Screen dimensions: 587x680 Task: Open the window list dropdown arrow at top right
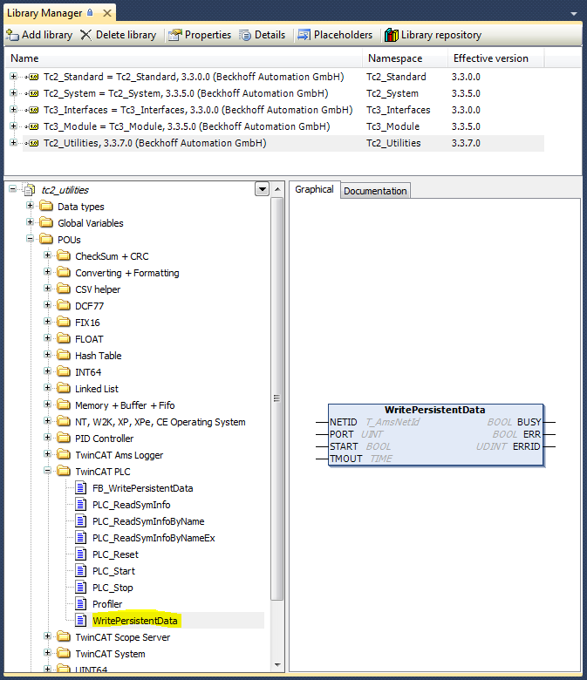click(574, 14)
